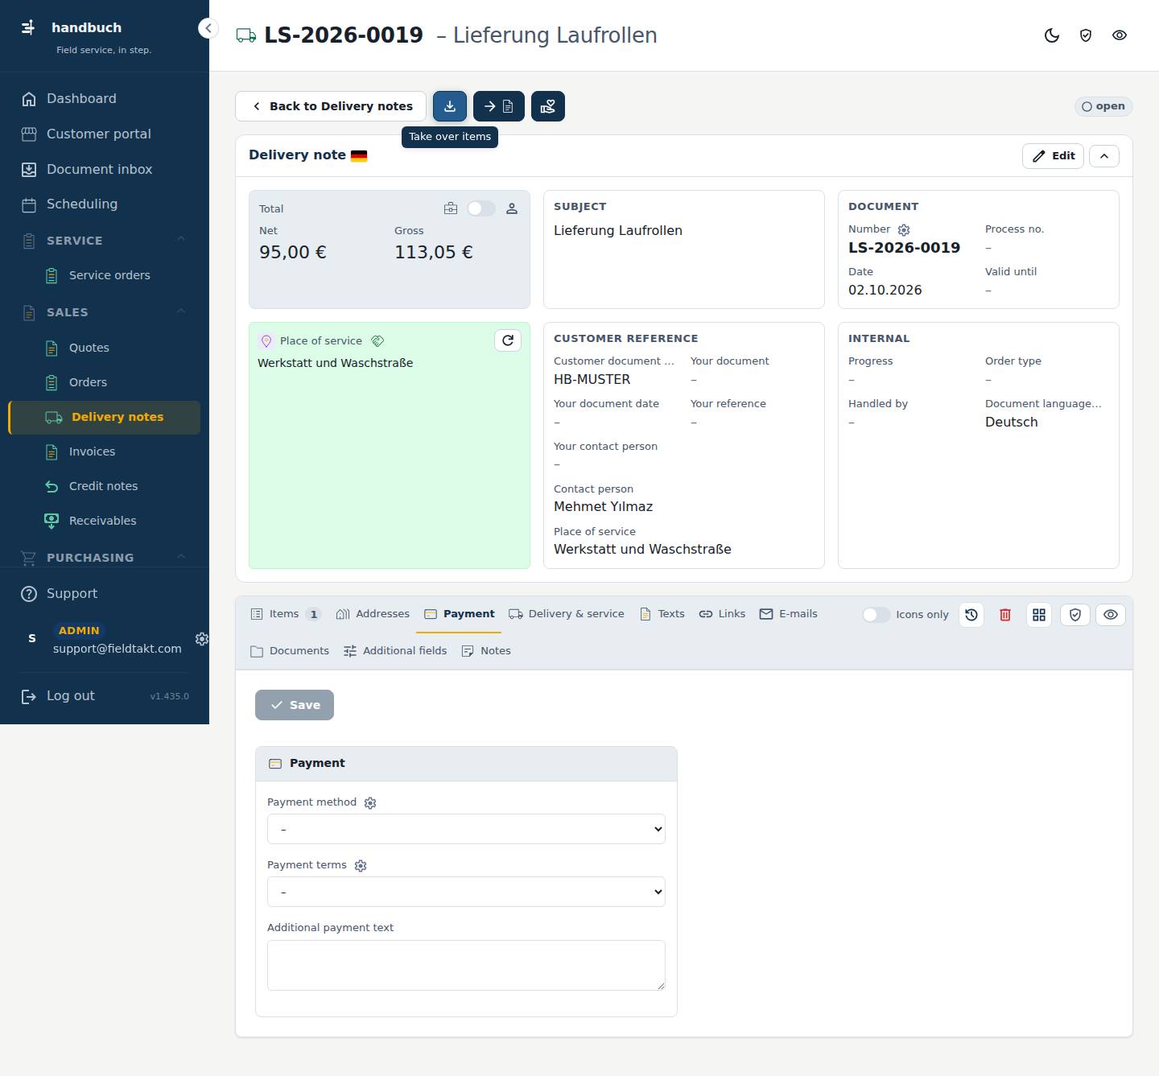Switch to dark mode via moon icon
This screenshot has height=1076, width=1159.
pos(1052,35)
